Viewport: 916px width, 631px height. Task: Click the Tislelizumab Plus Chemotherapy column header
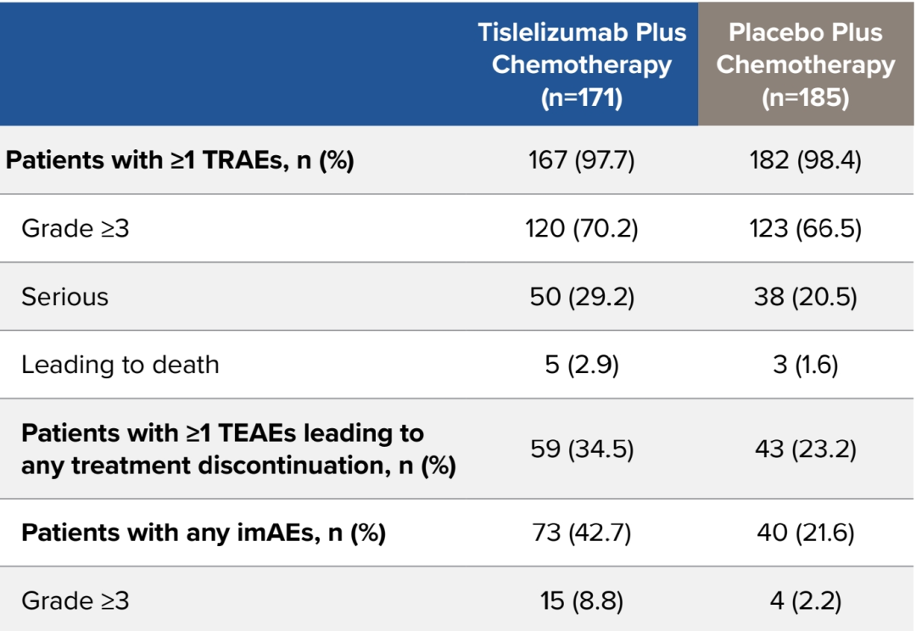[582, 65]
